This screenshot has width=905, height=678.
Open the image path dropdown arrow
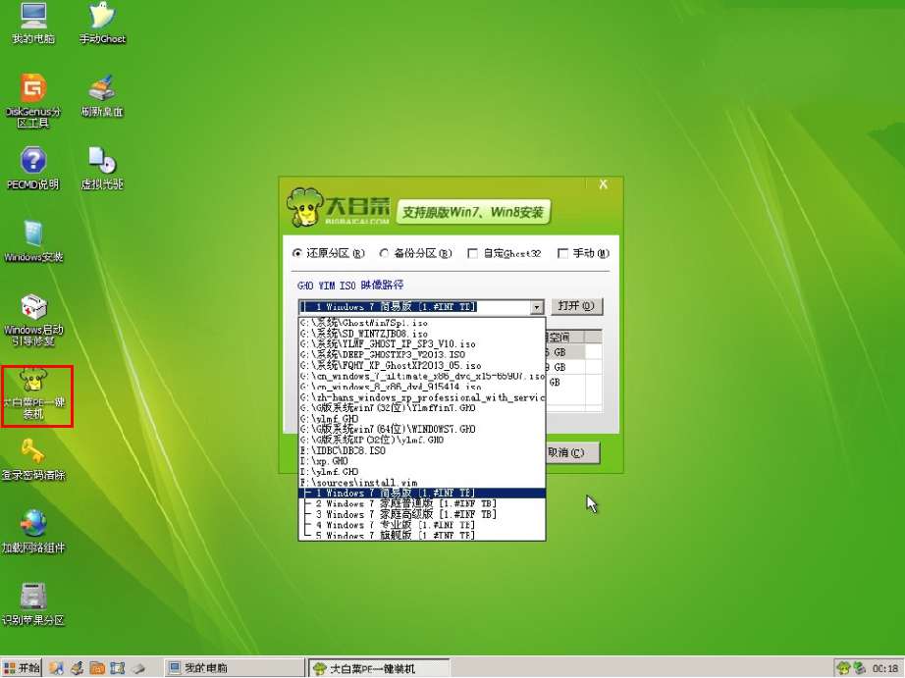[x=536, y=306]
